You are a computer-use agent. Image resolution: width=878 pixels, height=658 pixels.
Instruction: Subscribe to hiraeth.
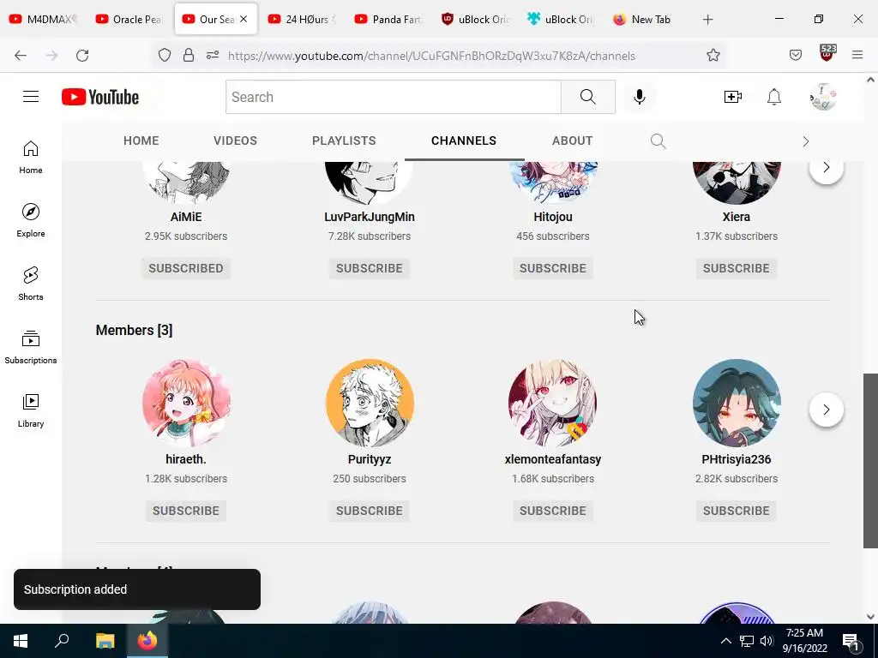click(x=186, y=511)
